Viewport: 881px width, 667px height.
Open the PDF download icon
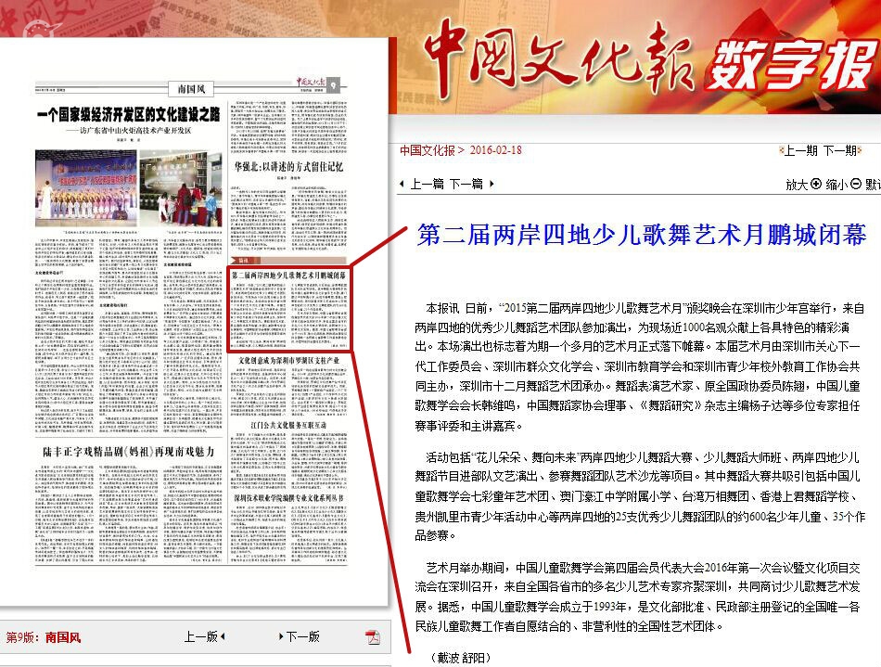coord(373,636)
